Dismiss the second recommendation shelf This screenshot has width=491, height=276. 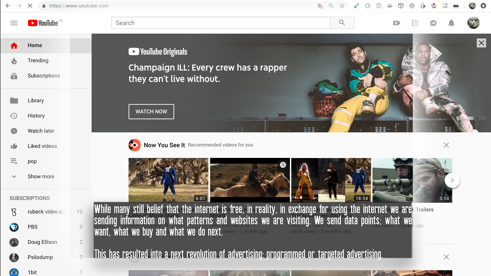446,257
